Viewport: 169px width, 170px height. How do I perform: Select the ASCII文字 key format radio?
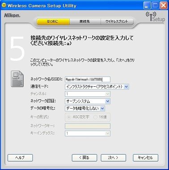pos(69,117)
